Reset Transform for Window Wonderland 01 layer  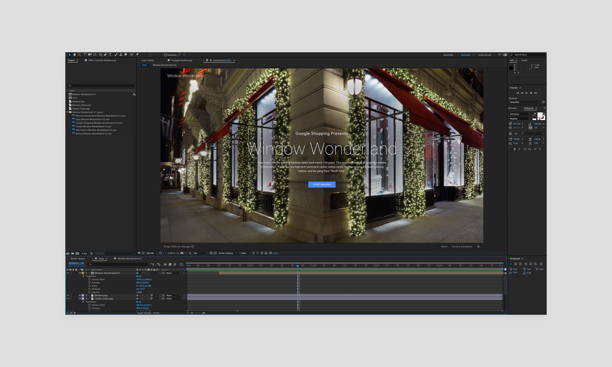click(139, 276)
